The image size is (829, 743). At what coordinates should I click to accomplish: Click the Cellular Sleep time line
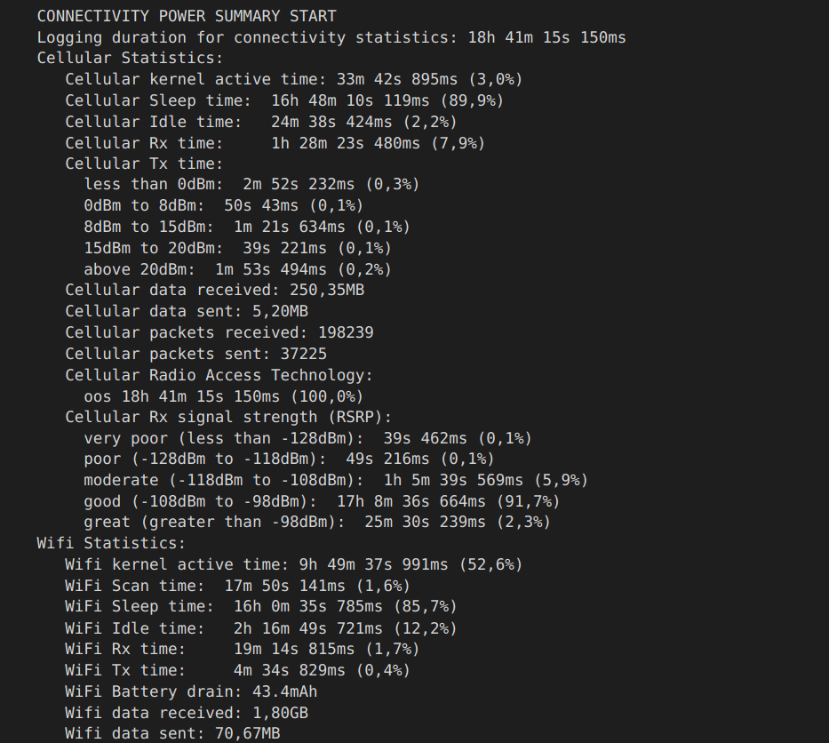point(284,100)
